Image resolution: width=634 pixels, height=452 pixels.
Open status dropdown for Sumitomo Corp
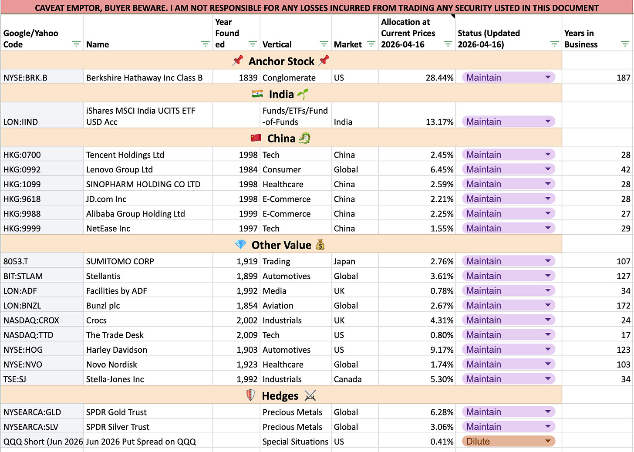pos(509,261)
